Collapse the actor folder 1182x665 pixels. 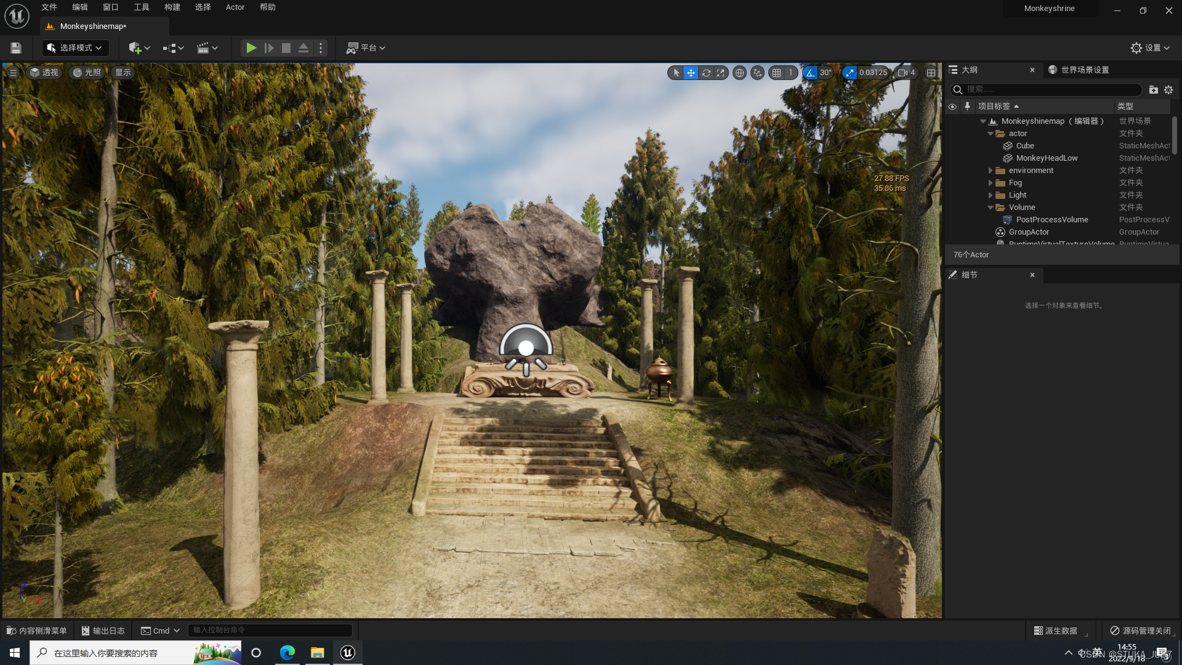tap(991, 134)
